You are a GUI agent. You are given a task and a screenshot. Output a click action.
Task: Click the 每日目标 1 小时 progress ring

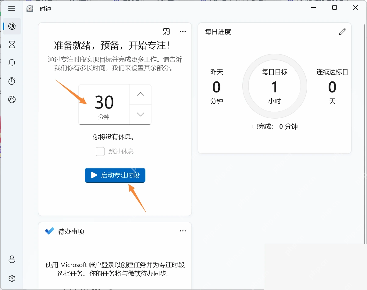coord(275,87)
